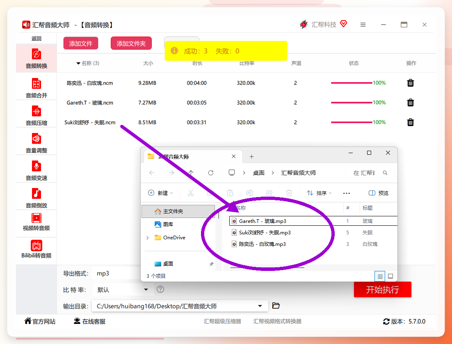The height and width of the screenshot is (344, 452).
Task: Click 返回 to go back
Action: pos(37,39)
